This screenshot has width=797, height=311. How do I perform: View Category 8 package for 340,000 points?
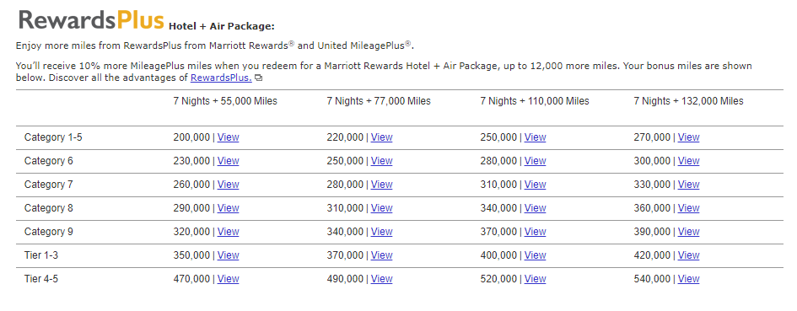(536, 208)
